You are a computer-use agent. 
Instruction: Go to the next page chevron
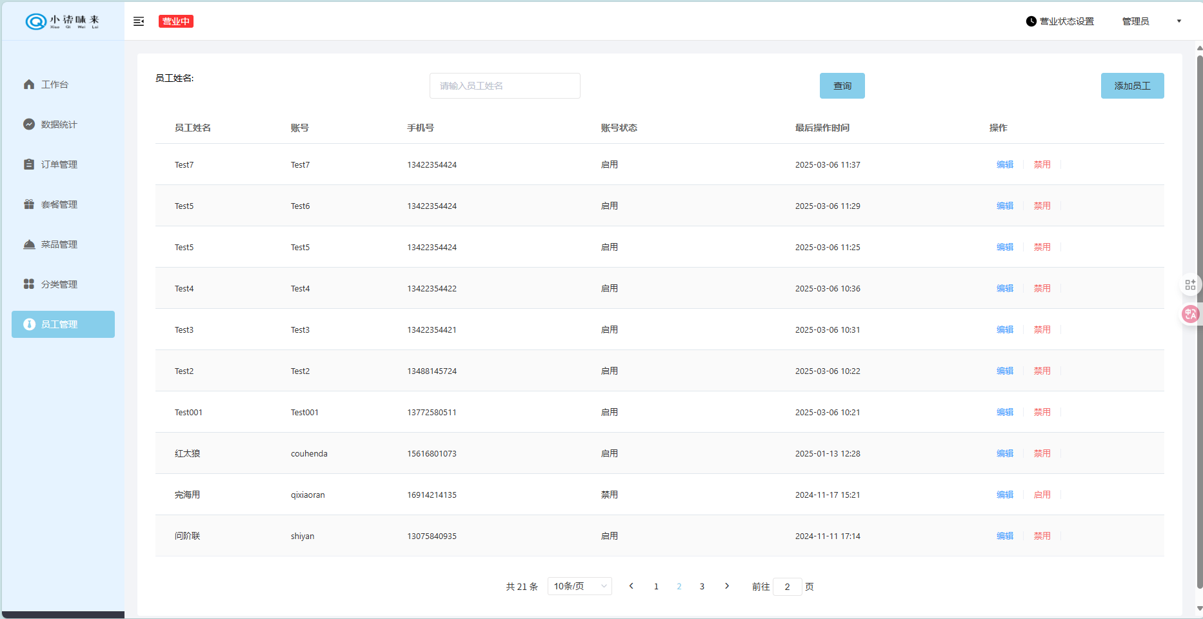[x=727, y=586]
